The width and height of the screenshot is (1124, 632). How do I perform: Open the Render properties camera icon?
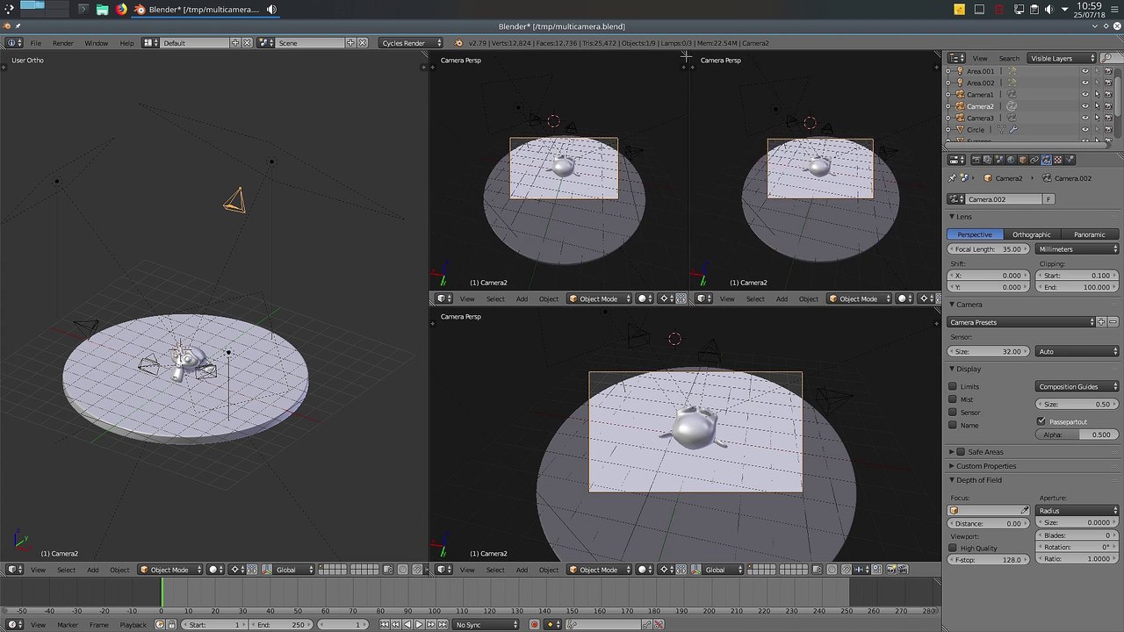976,160
